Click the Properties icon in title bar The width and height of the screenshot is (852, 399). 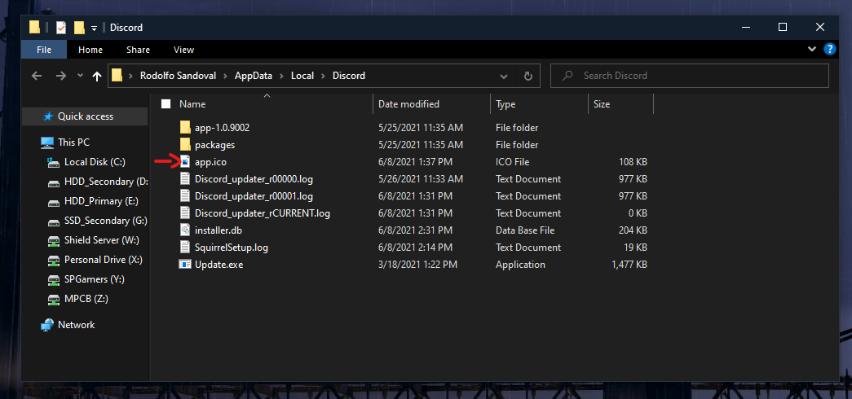tap(61, 27)
